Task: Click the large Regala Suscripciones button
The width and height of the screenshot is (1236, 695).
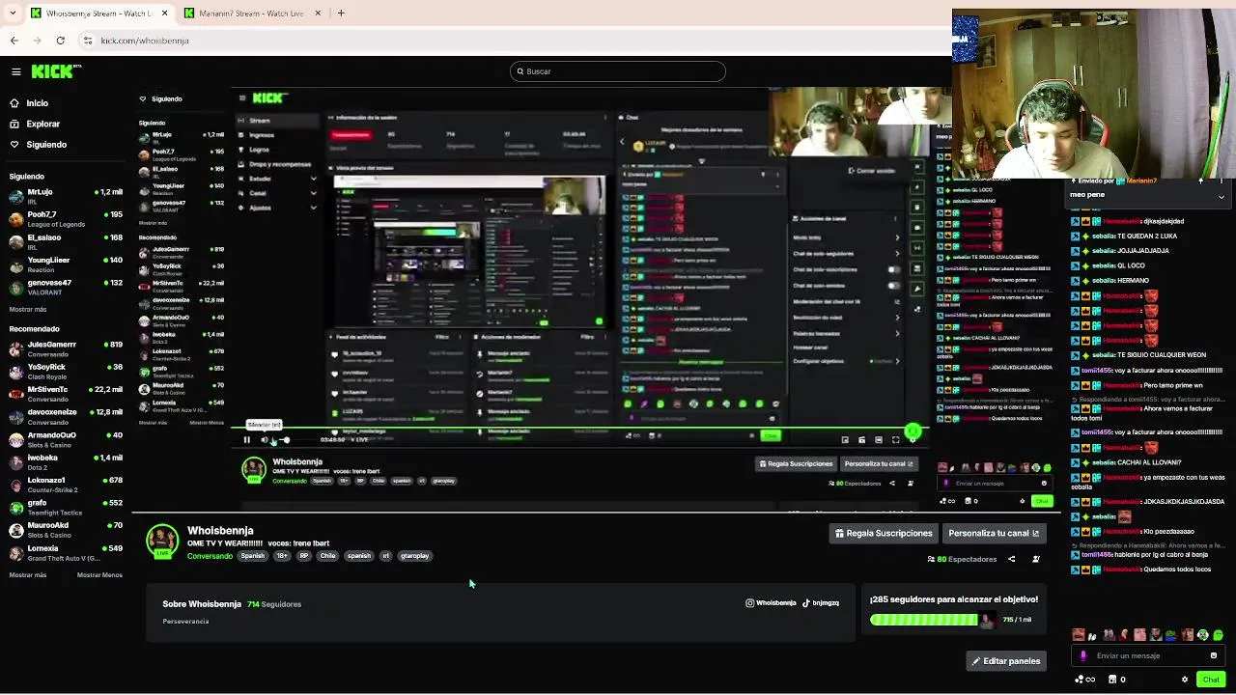Action: tap(884, 533)
